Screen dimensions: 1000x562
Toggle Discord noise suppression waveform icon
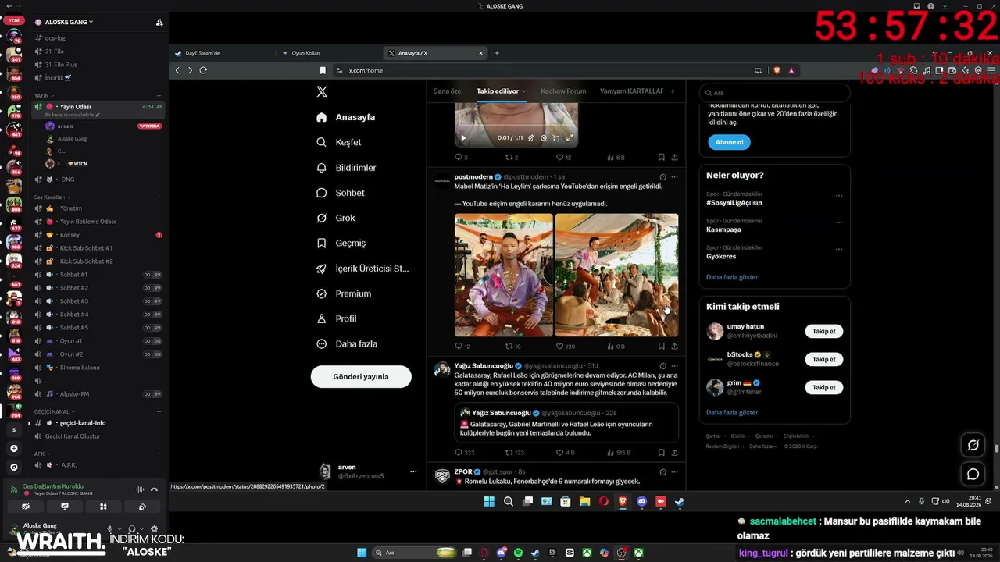140,489
